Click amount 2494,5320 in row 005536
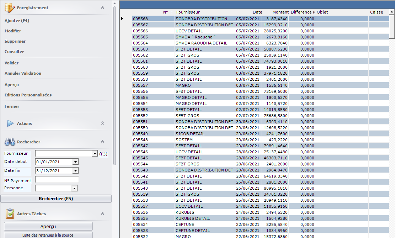 (277, 212)
